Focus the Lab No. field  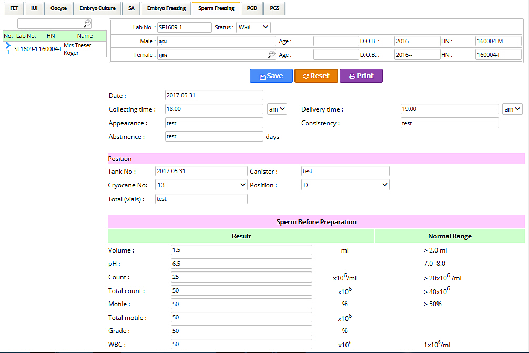(185, 27)
